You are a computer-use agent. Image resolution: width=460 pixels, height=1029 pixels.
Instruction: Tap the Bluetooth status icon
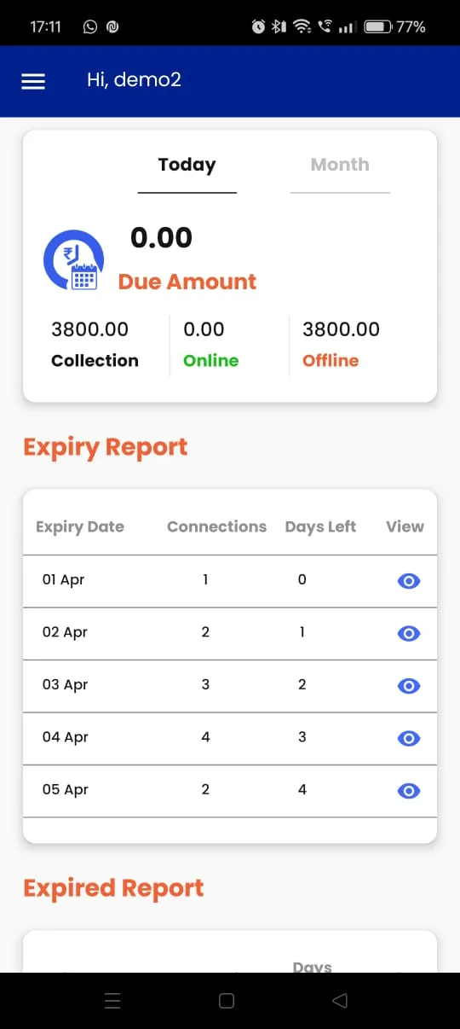pos(279,26)
